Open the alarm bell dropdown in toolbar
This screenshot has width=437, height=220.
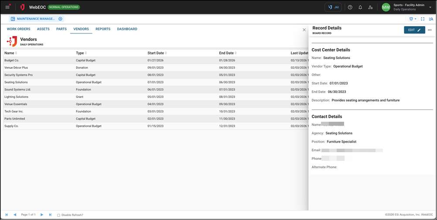tap(412, 19)
